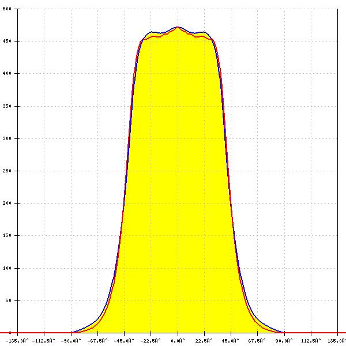
Task: Click the 45.0° x-axis label
Action: click(x=231, y=341)
